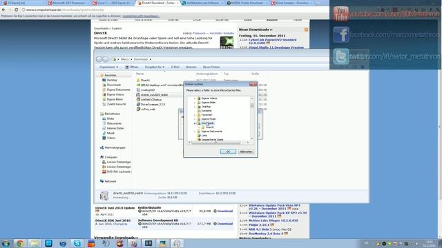Select DVD-RW Laufwerk in Explorer sidebar
This screenshot has width=442, height=248.
point(117,172)
